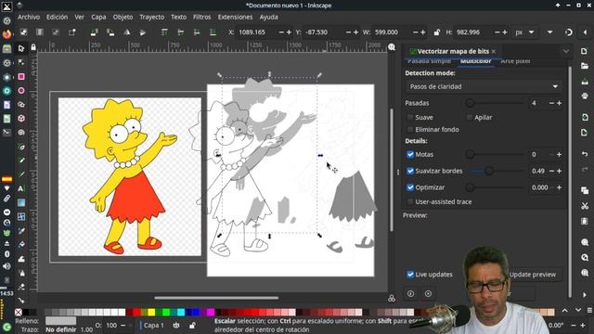Image resolution: width=594 pixels, height=334 pixels.
Task: Select the Star and polygon tool
Action: pos(21,105)
